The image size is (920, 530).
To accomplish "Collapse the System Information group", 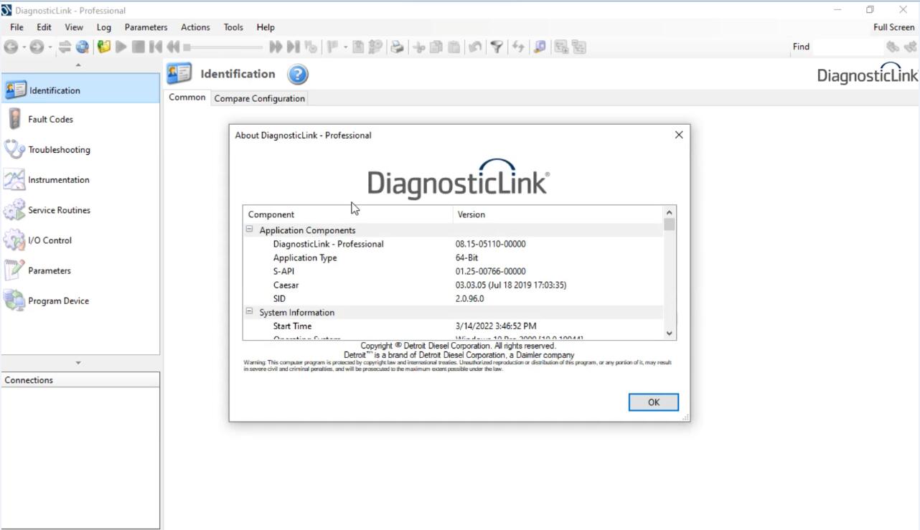I will click(x=250, y=311).
